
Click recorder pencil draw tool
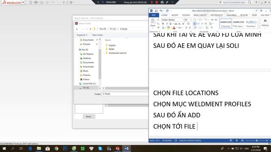167,2
